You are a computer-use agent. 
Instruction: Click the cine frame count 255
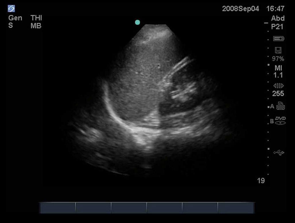coord(278,94)
